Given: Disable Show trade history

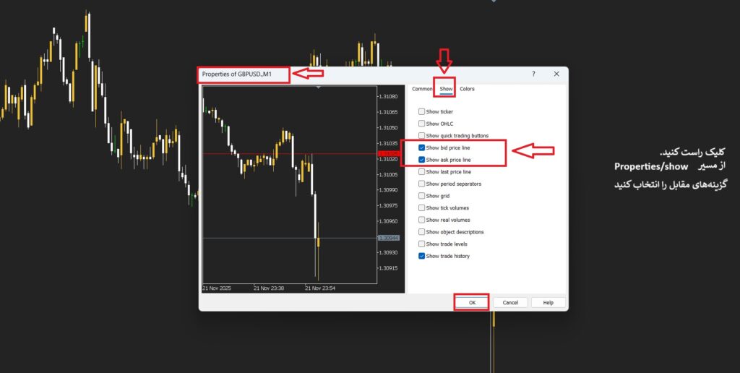Looking at the screenshot, I should 422,256.
